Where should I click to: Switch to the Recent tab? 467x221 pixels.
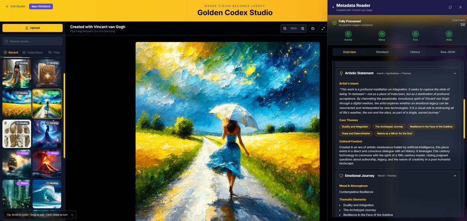coord(11,52)
